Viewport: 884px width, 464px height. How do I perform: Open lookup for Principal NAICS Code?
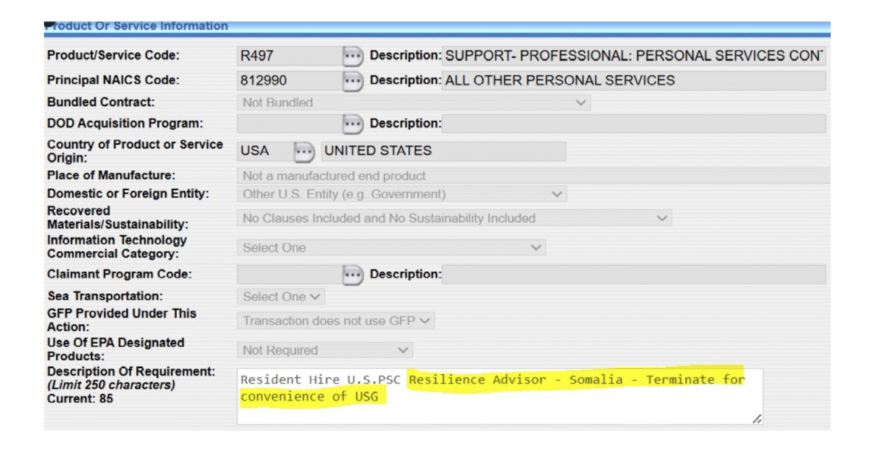click(x=353, y=80)
